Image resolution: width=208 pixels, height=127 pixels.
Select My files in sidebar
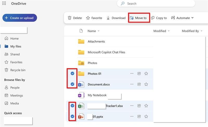click(13, 46)
